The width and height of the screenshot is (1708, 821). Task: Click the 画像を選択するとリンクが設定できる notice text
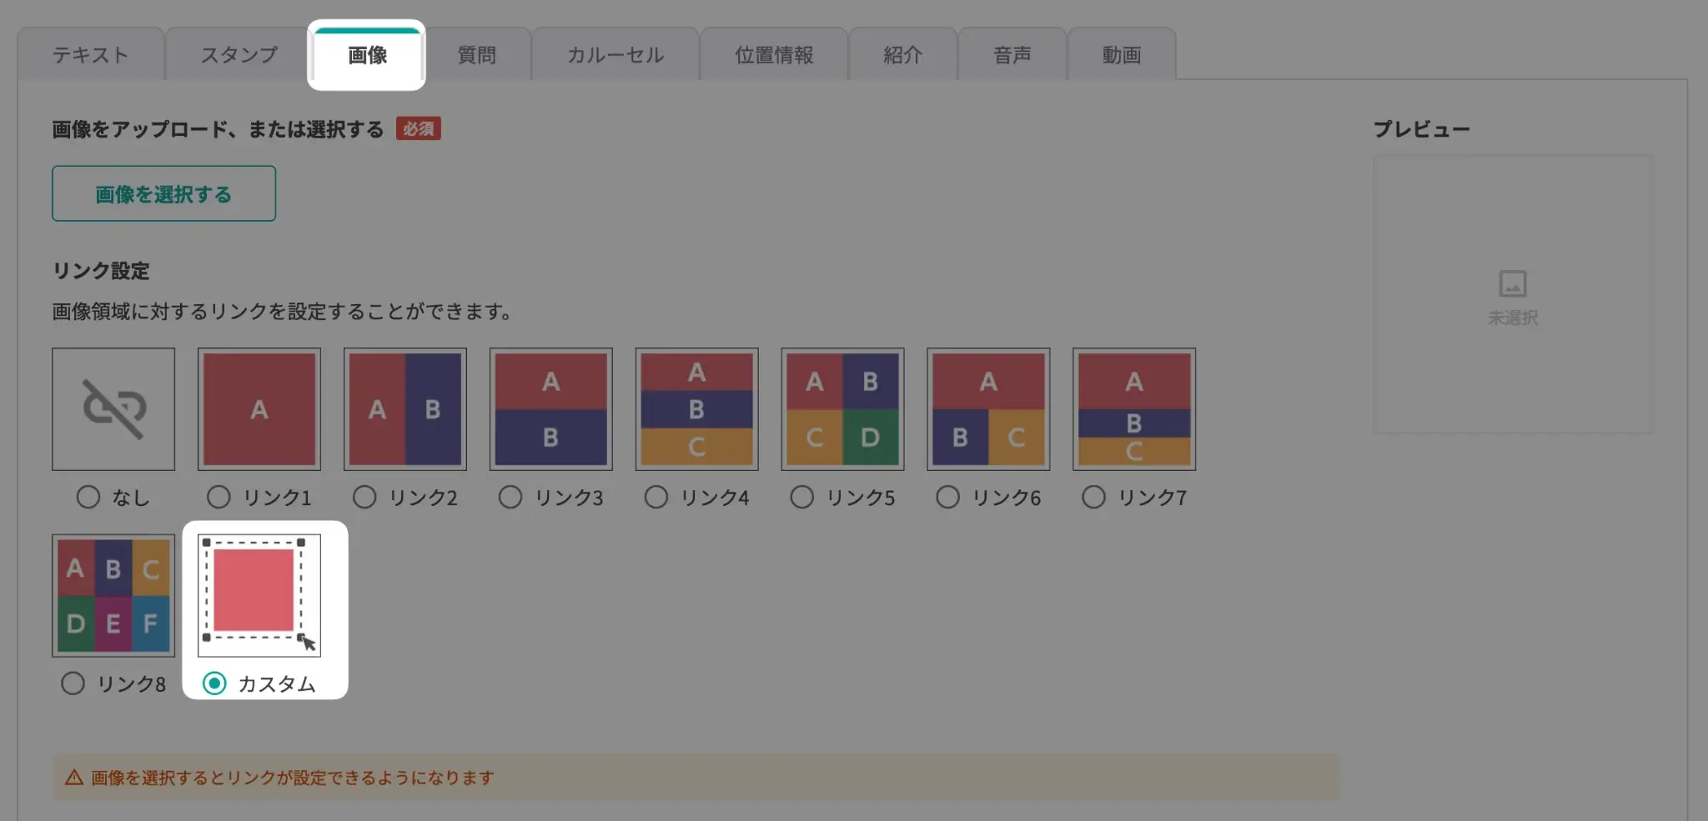(x=293, y=778)
